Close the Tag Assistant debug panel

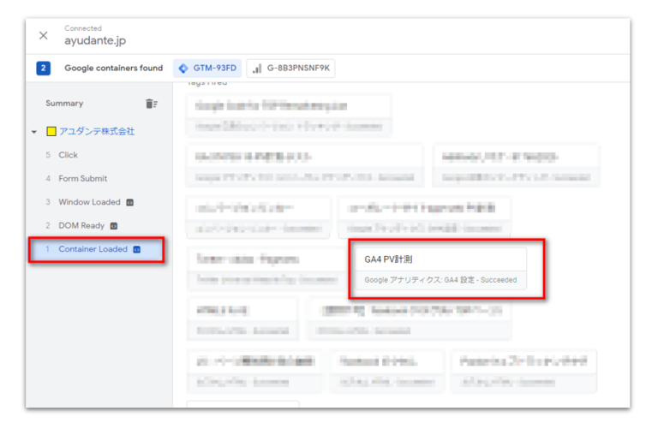pyautogui.click(x=43, y=36)
